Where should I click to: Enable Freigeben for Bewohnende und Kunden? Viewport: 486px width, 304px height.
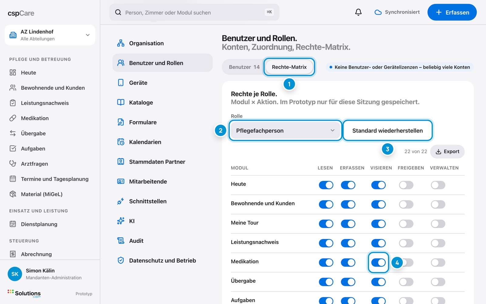pos(406,205)
